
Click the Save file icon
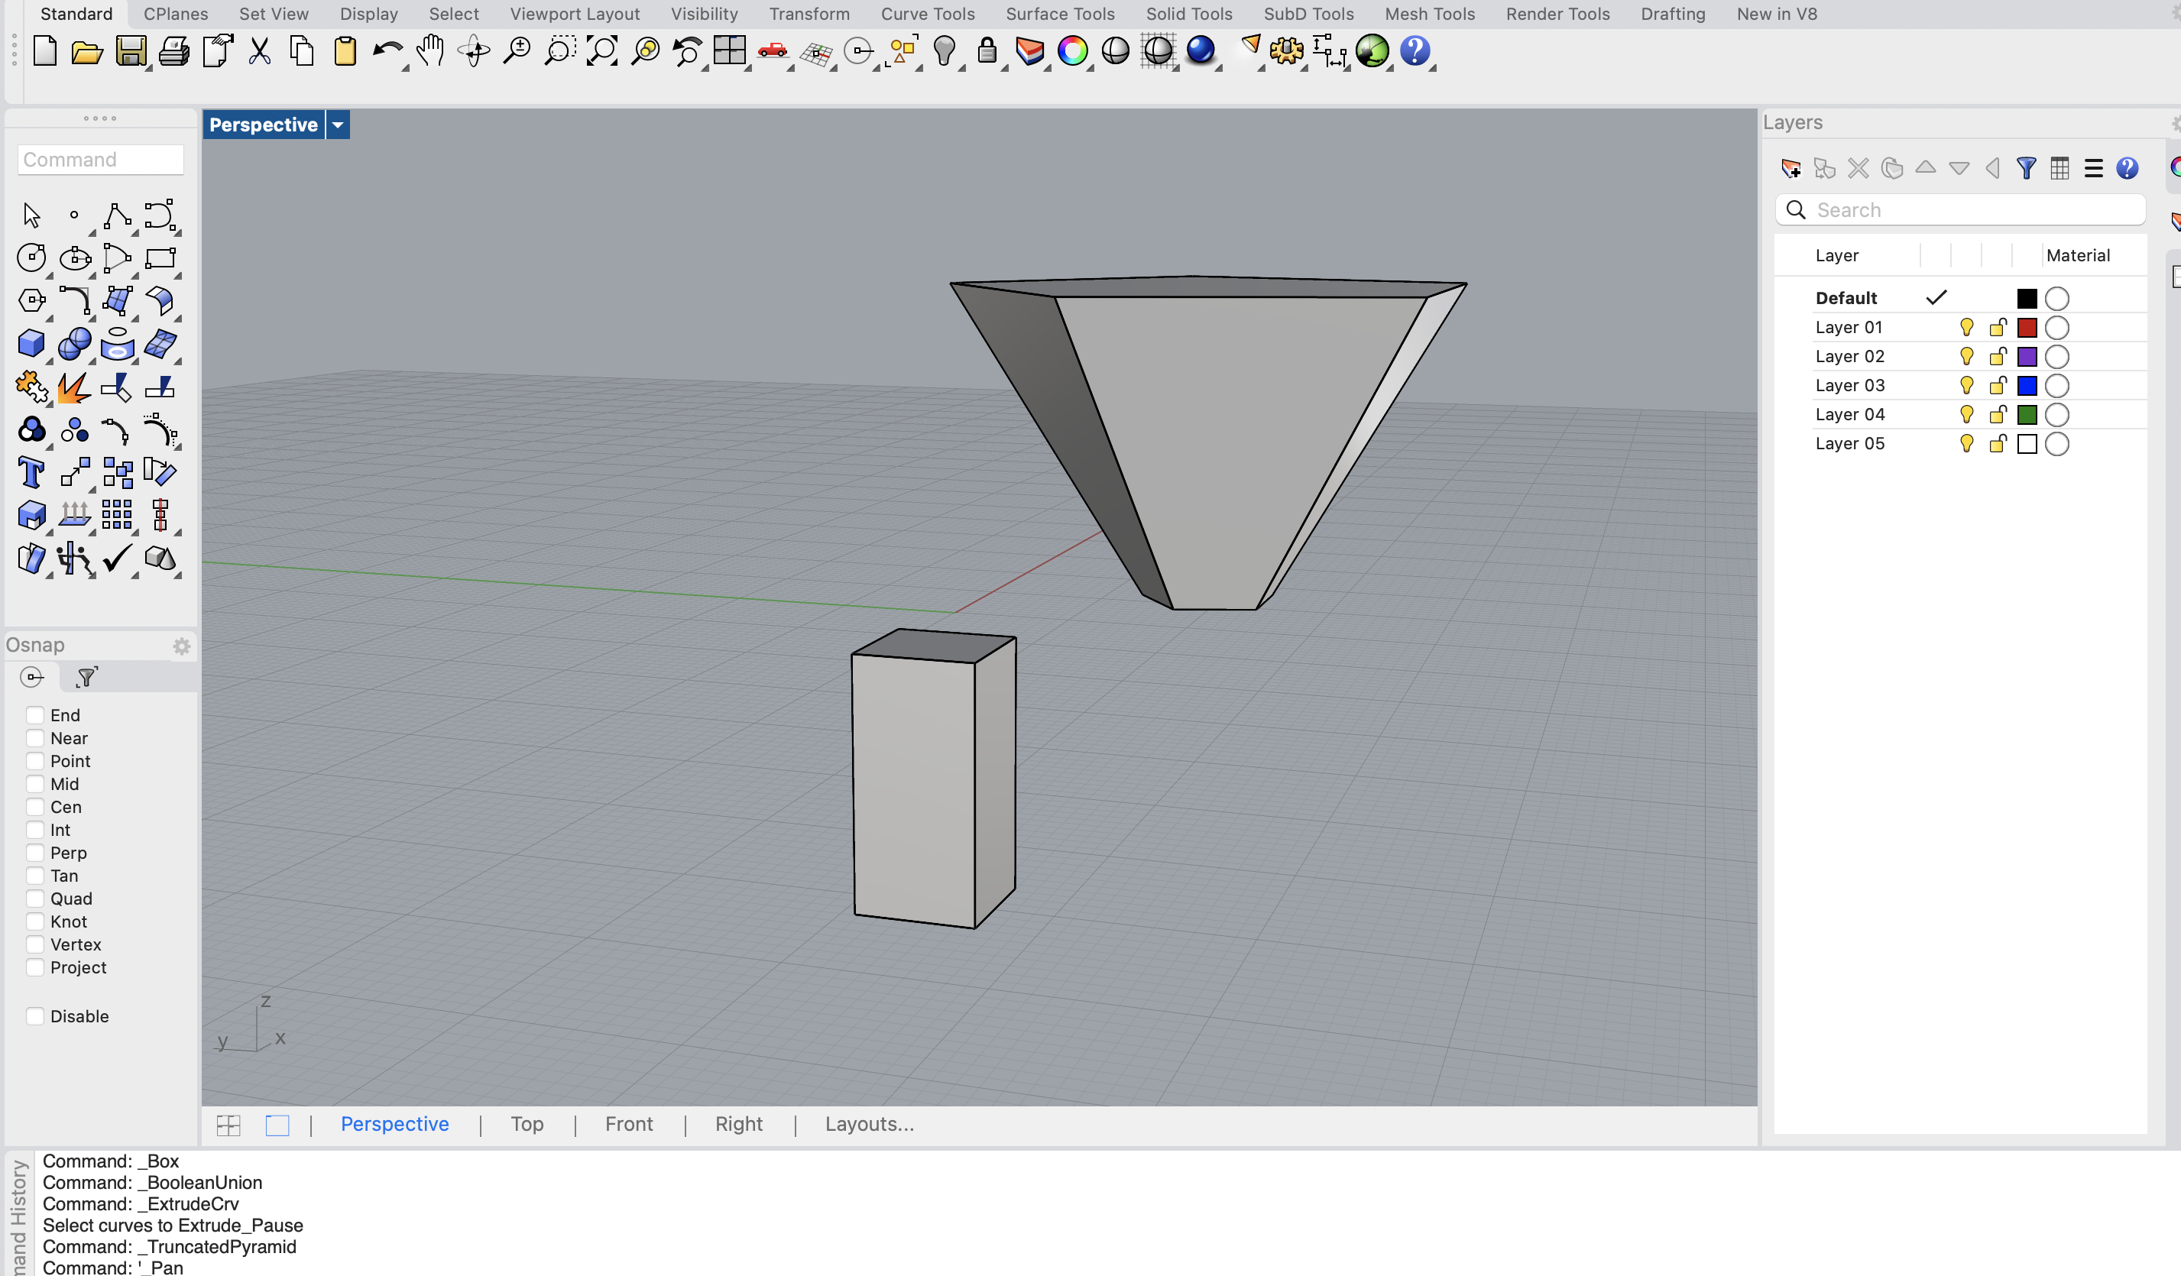[x=131, y=52]
